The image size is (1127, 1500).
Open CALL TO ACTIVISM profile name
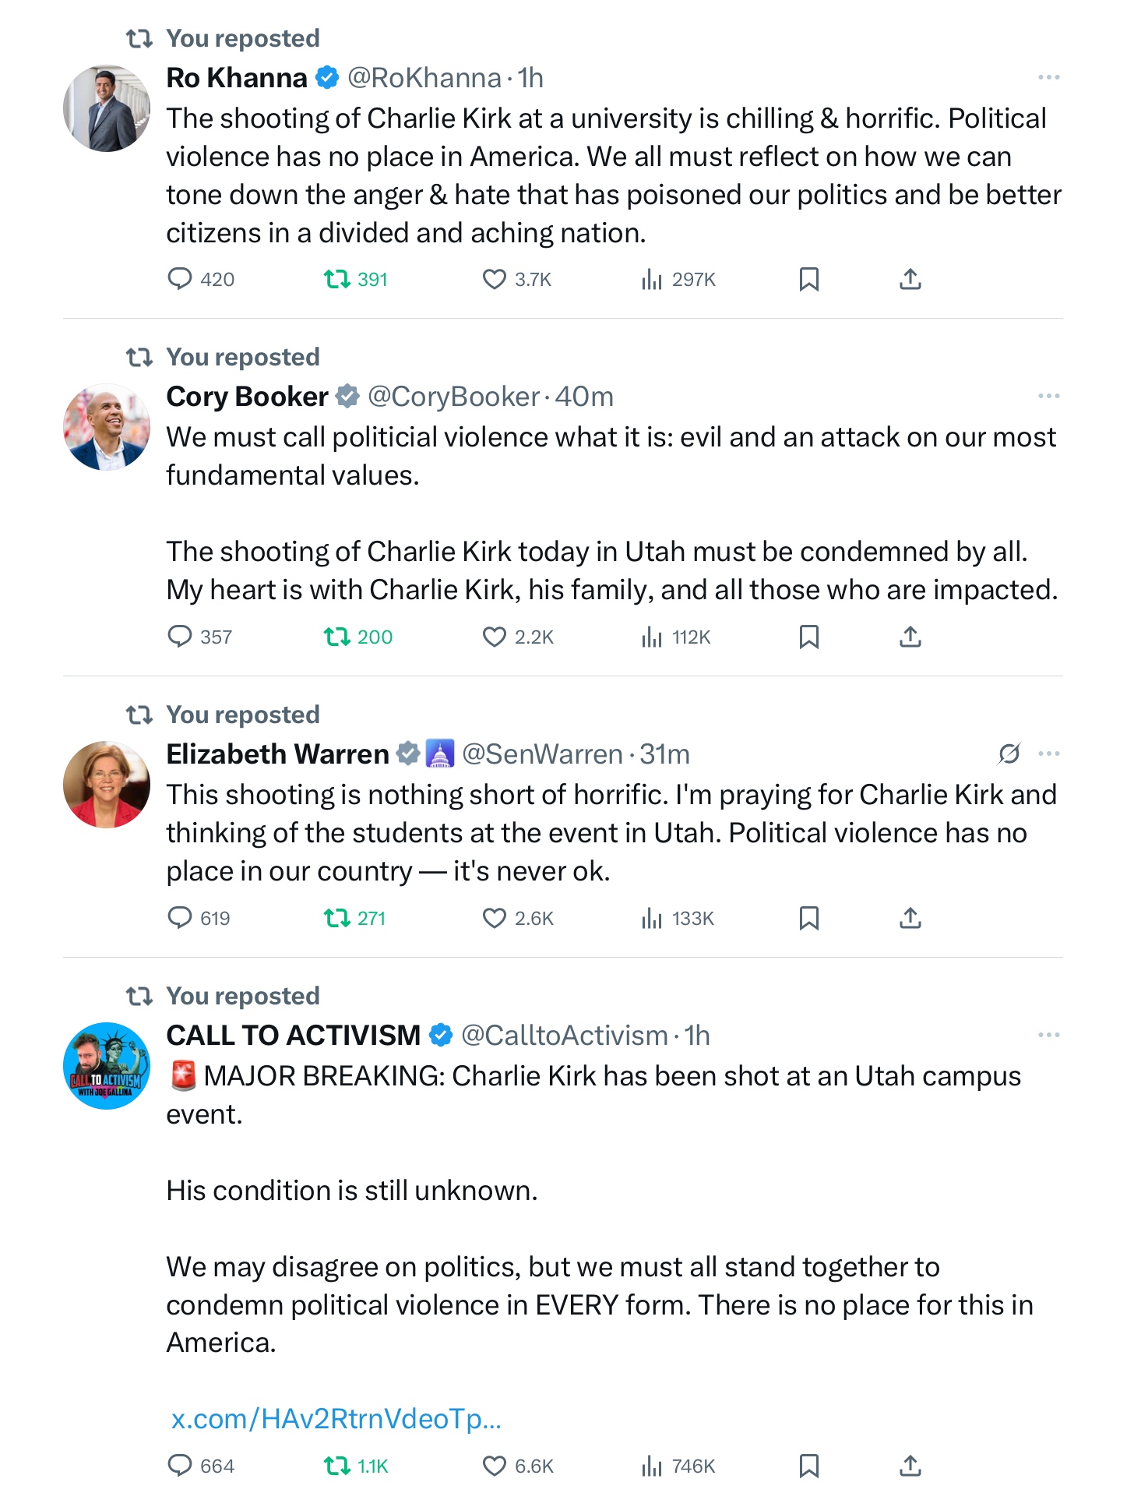[293, 1036]
